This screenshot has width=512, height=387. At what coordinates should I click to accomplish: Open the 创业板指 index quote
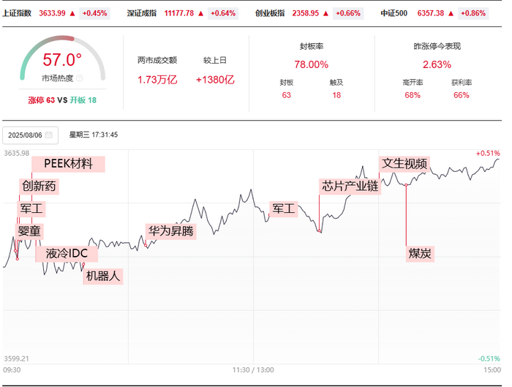pyautogui.click(x=270, y=13)
